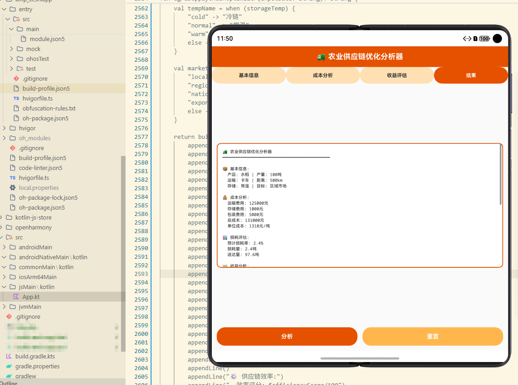Select the 收益评估 tab
Image resolution: width=518 pixels, height=385 pixels.
pyautogui.click(x=397, y=76)
